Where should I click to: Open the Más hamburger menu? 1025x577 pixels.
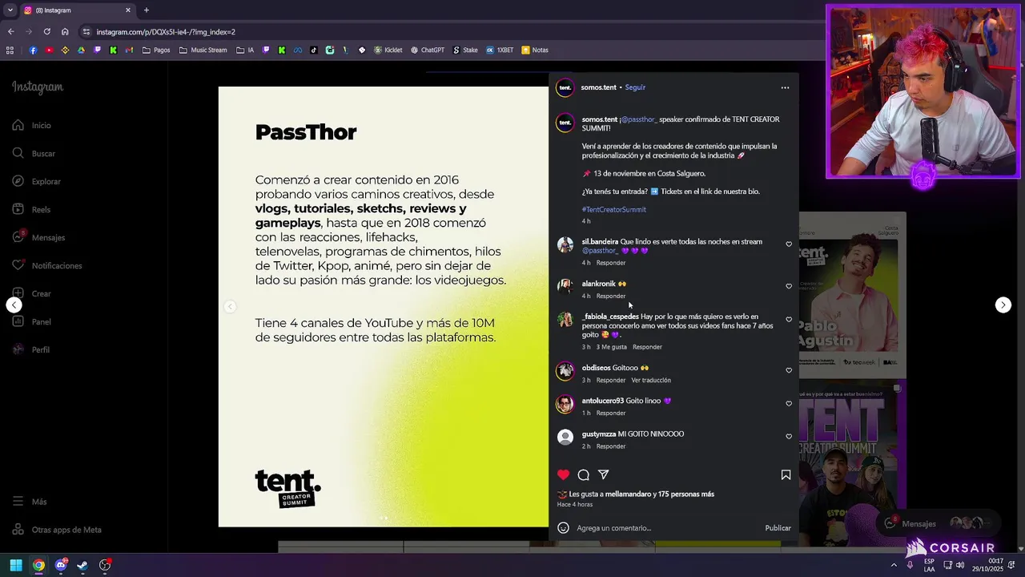tap(30, 502)
